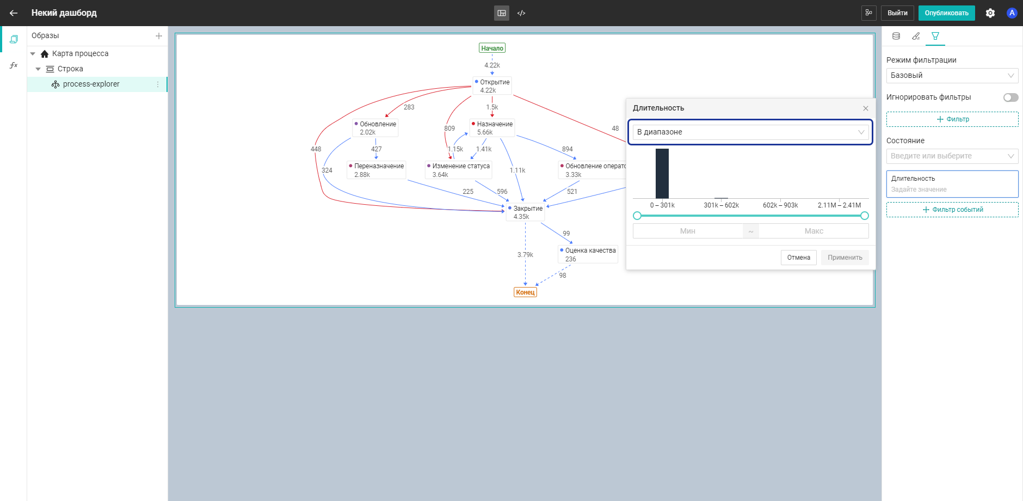Add event filter with + Фильтр событий
Image resolution: width=1023 pixels, height=501 pixels.
click(952, 210)
